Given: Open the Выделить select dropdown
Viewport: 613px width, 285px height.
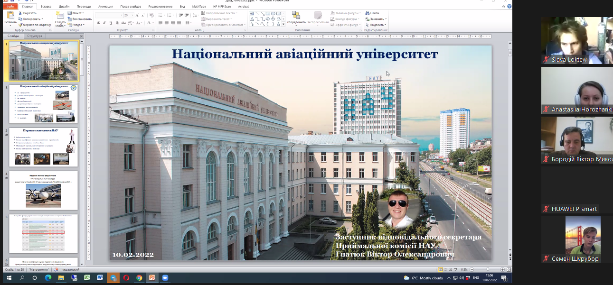Looking at the screenshot, I should click(x=377, y=25).
